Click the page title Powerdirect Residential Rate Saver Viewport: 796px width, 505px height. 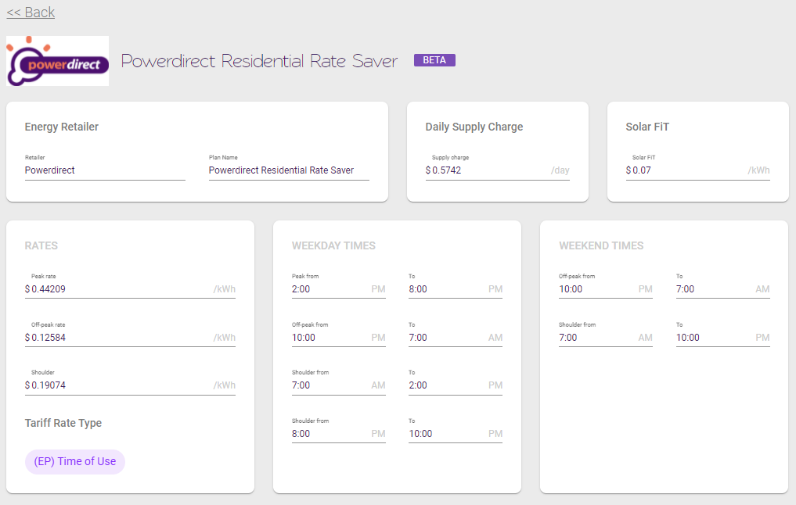point(259,61)
